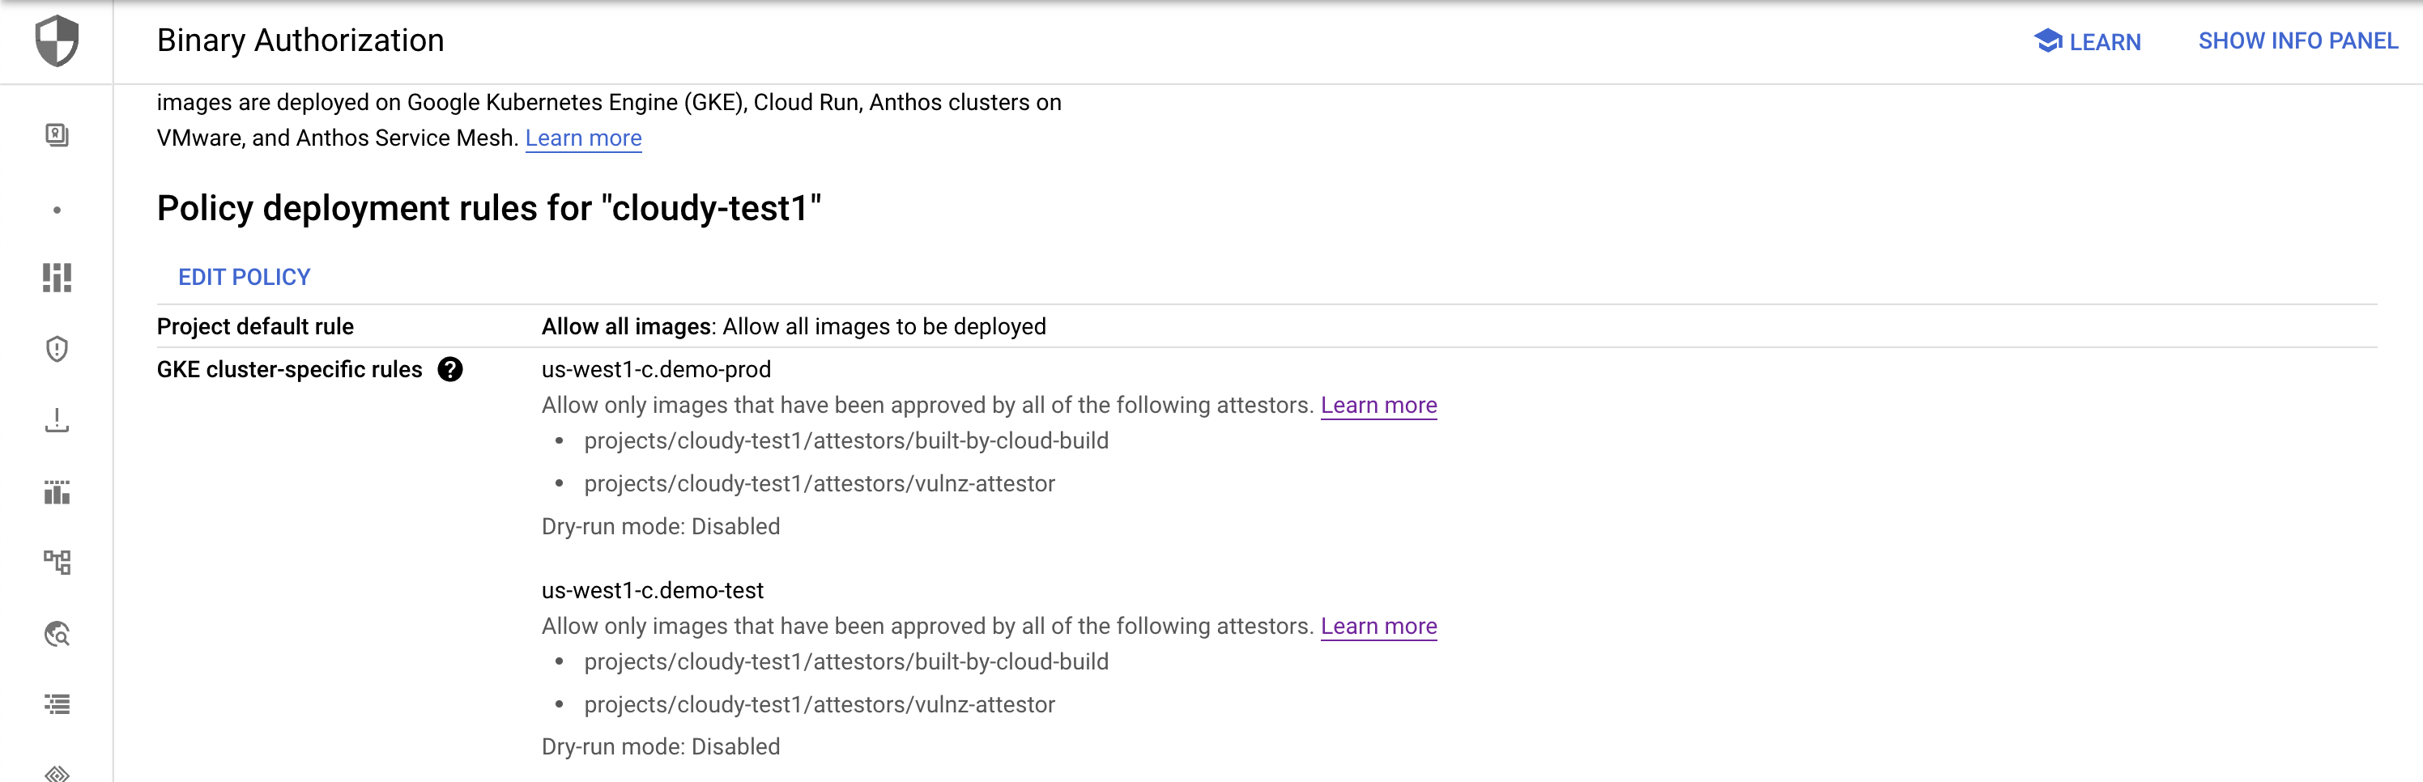
Task: Click the small dot sidebar item
Action: pyautogui.click(x=57, y=210)
